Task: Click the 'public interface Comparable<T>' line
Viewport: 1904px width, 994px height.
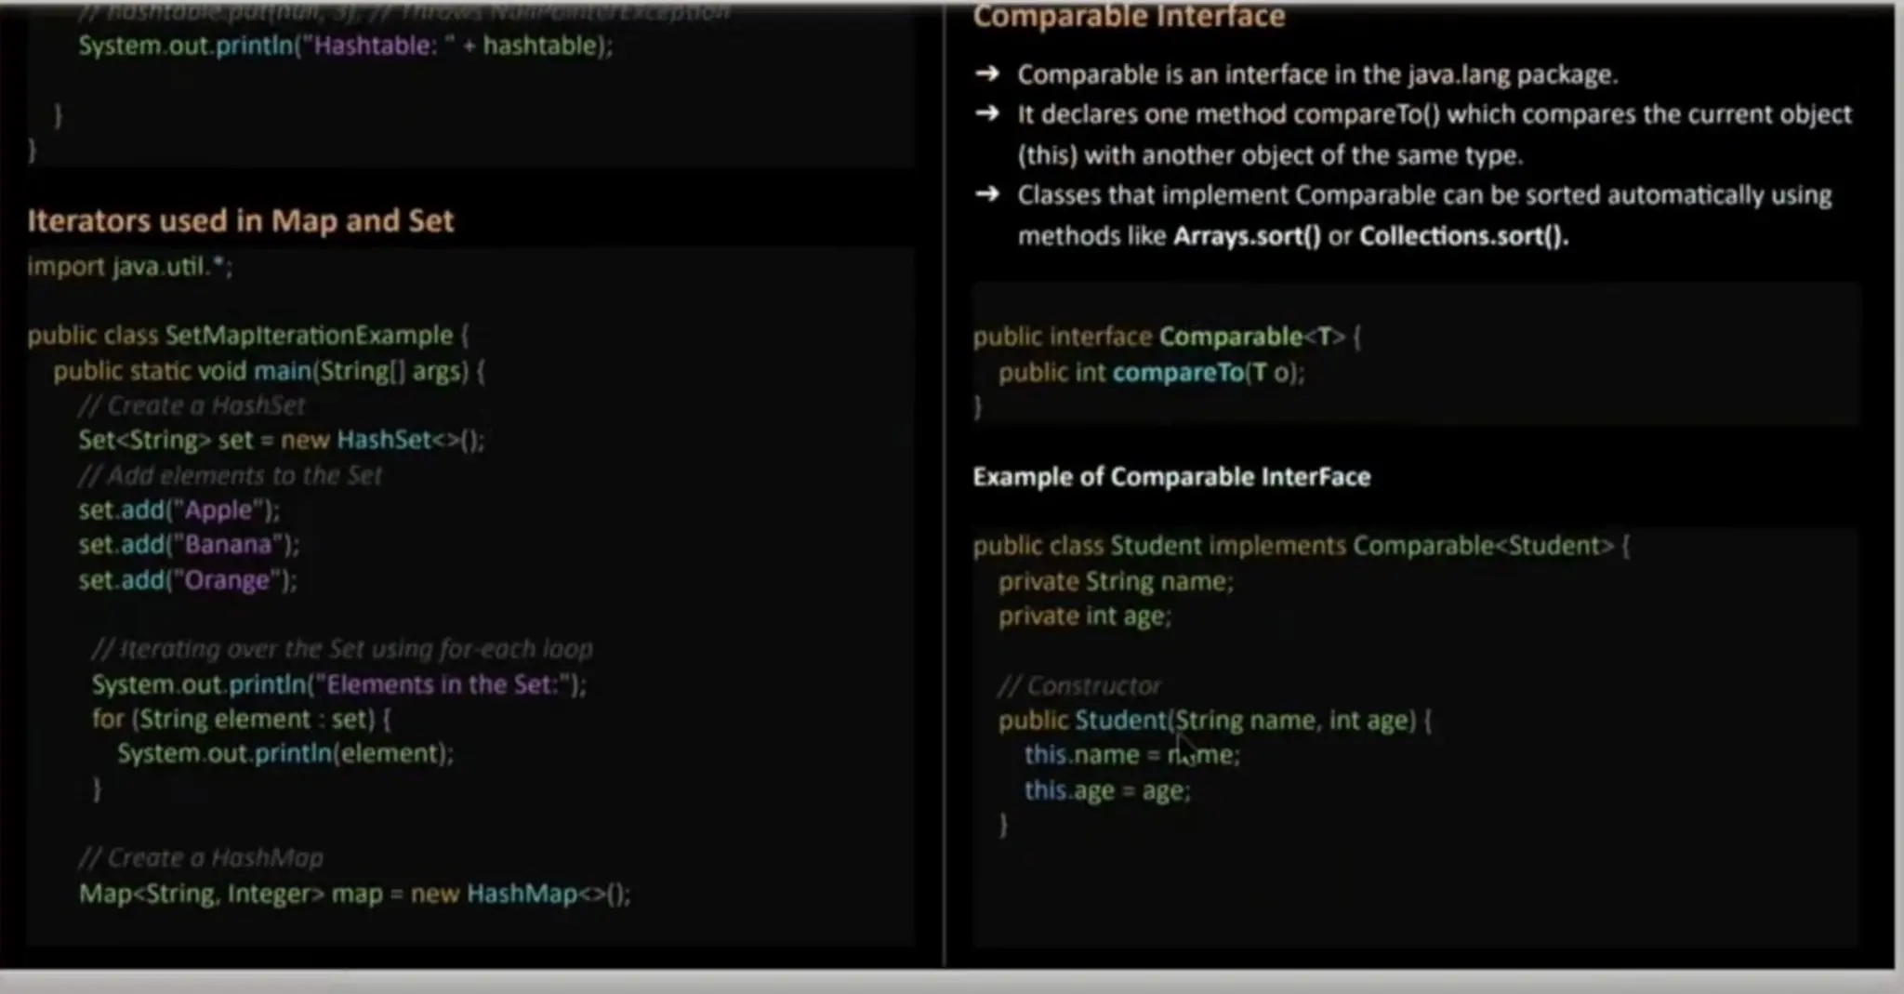Action: (x=1167, y=337)
